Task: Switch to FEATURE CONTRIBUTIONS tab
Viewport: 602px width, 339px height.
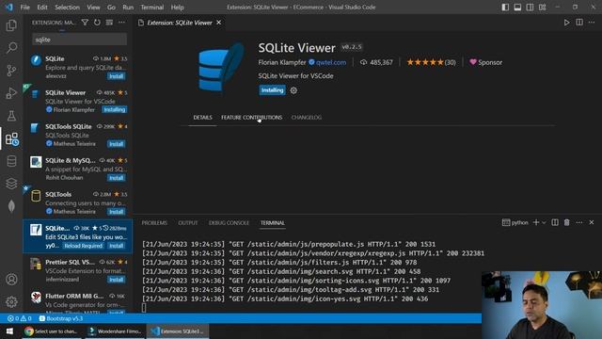Action: point(251,118)
